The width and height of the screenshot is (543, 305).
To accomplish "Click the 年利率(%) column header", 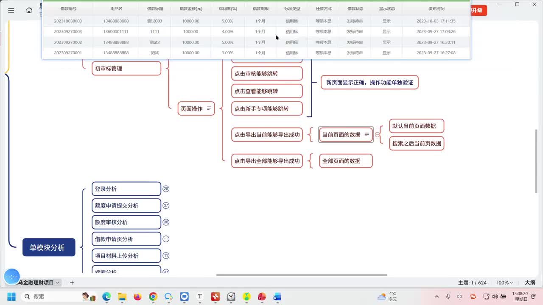I will [x=228, y=8].
